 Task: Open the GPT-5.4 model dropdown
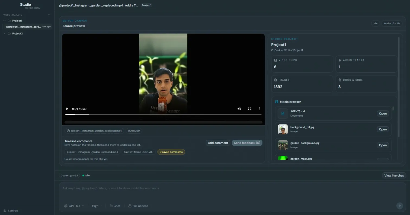pos(74,206)
